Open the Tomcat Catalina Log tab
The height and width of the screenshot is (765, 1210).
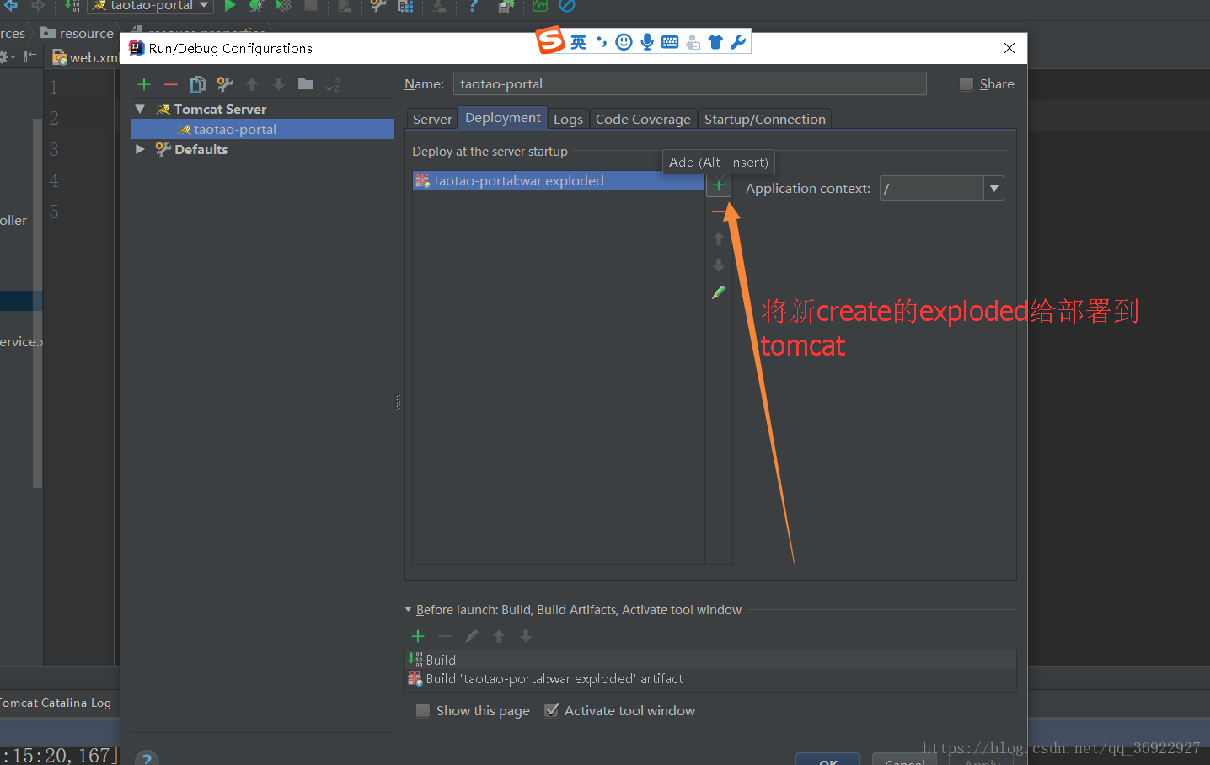coord(55,703)
